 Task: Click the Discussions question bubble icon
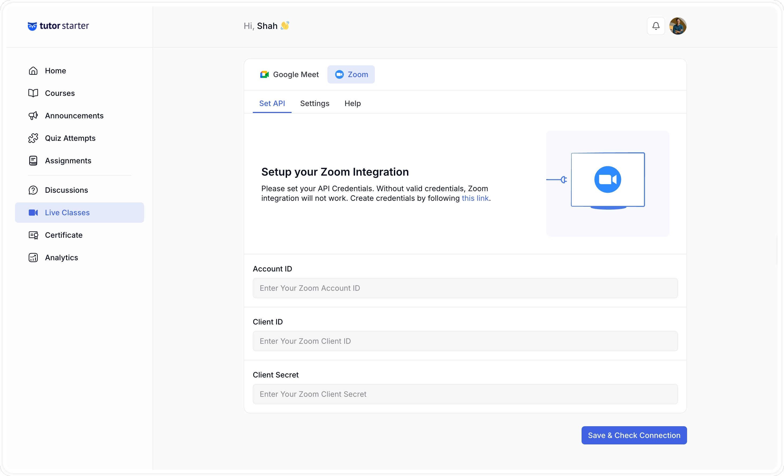(33, 190)
